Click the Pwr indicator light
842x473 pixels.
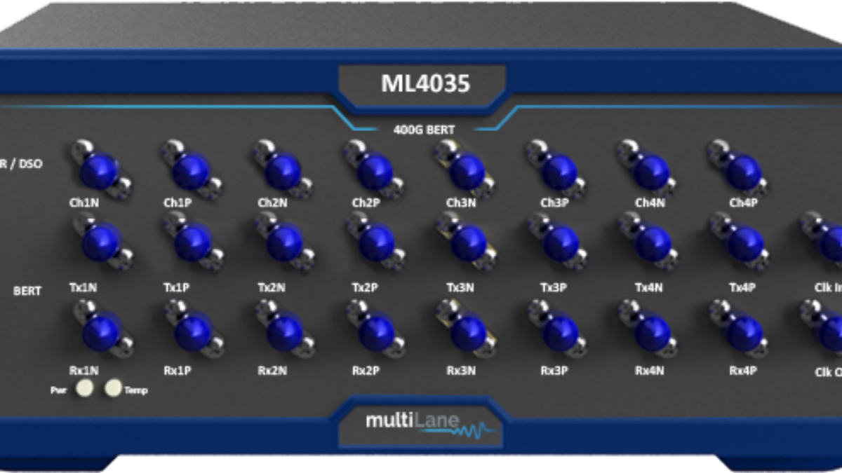coord(86,388)
